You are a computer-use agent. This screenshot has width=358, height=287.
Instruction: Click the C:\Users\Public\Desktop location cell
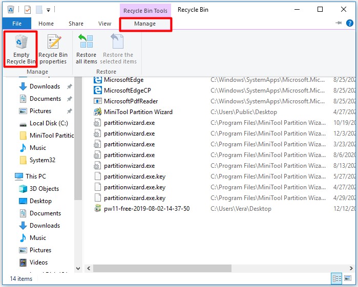tap(244, 112)
